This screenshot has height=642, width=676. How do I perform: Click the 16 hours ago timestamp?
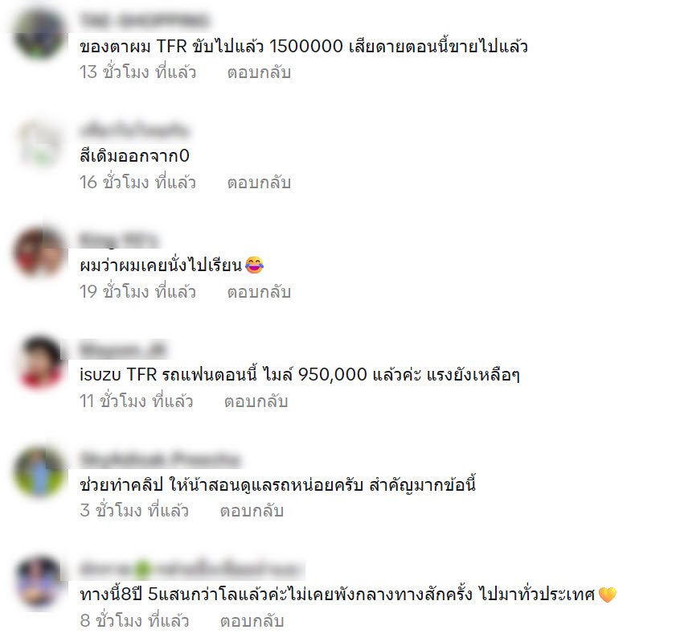click(x=138, y=183)
